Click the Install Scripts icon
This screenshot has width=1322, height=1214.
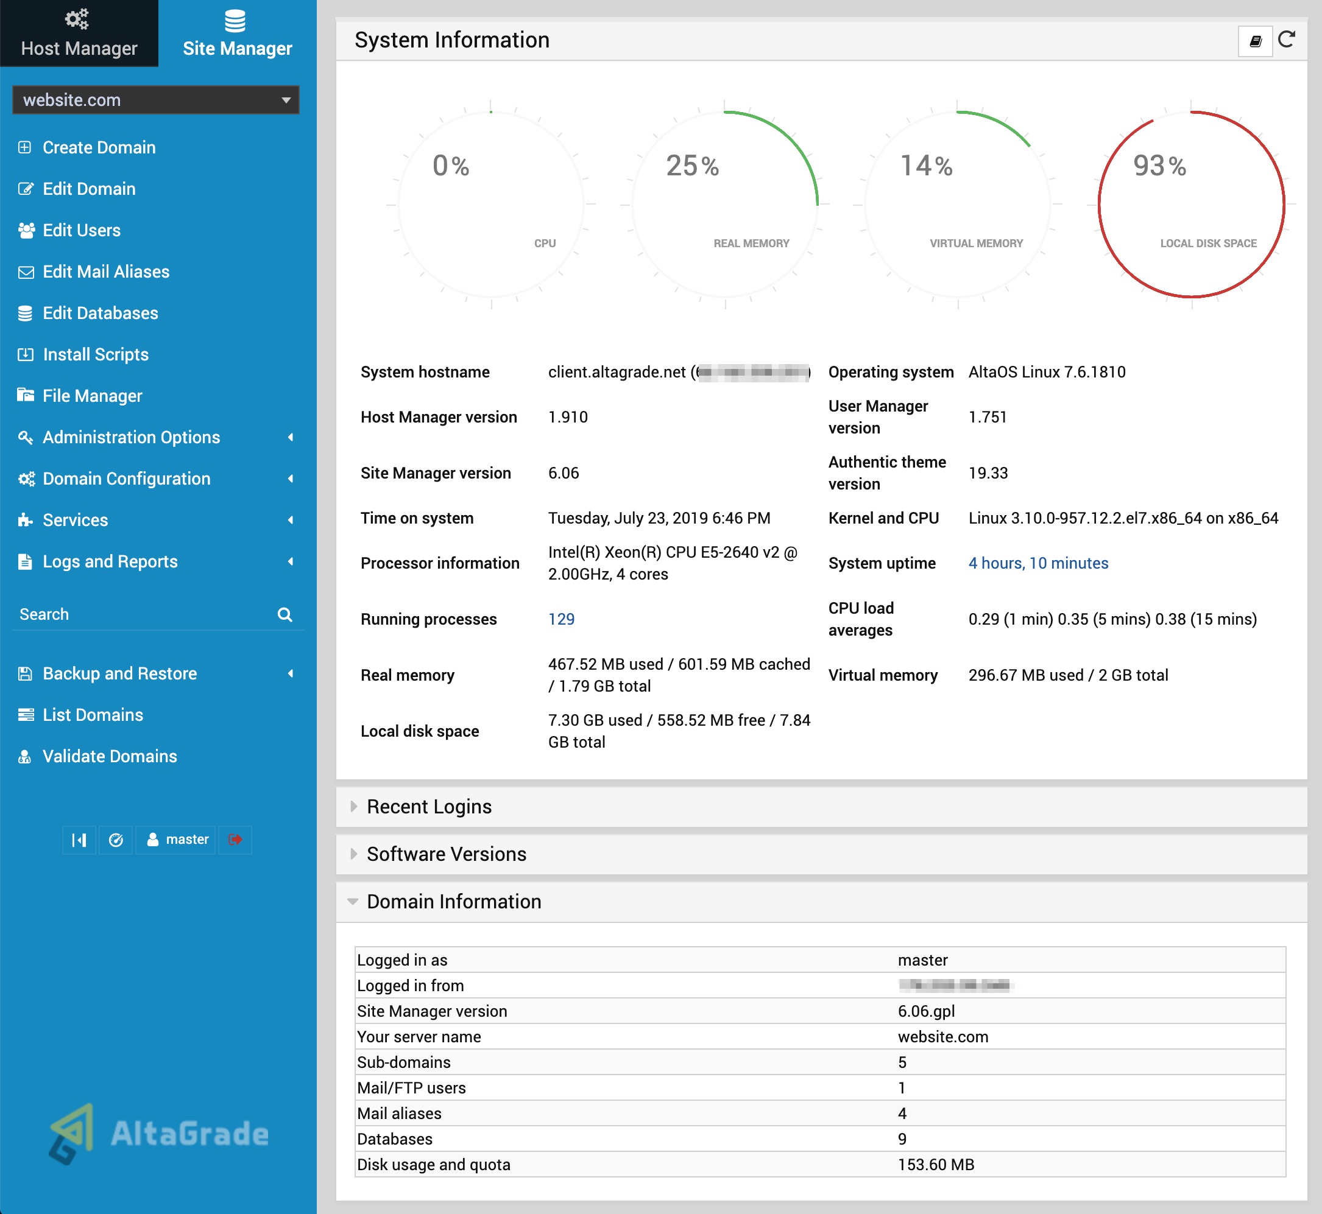(x=25, y=355)
